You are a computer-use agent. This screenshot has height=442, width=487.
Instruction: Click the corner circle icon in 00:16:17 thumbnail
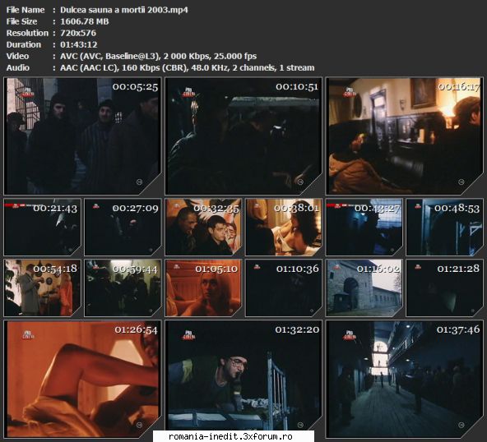(461, 182)
